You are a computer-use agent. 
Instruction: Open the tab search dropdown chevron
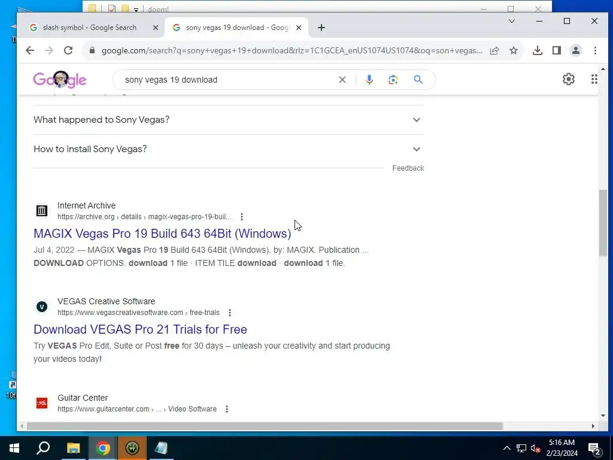[511, 21]
